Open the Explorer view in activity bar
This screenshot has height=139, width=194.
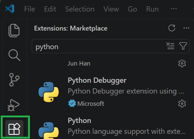(x=14, y=31)
